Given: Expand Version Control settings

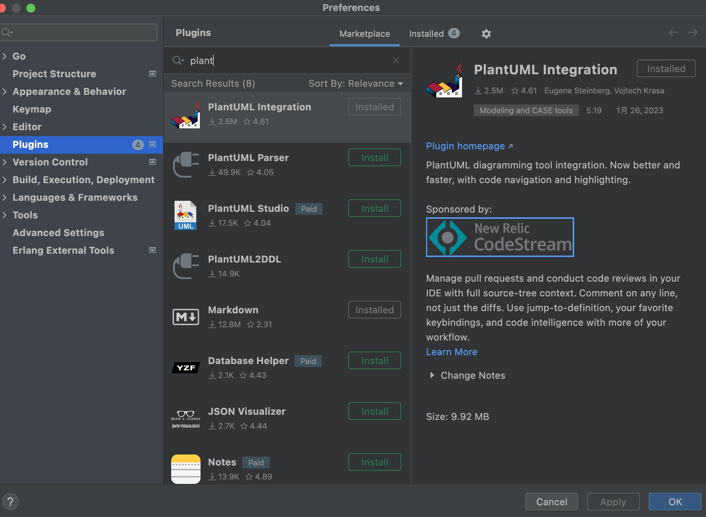Looking at the screenshot, I should click(5, 162).
